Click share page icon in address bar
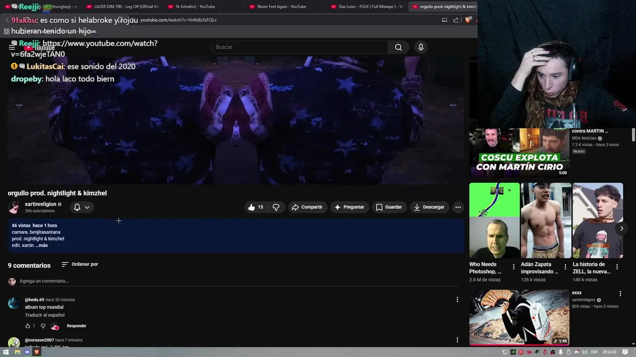636x357 pixels. click(x=456, y=20)
